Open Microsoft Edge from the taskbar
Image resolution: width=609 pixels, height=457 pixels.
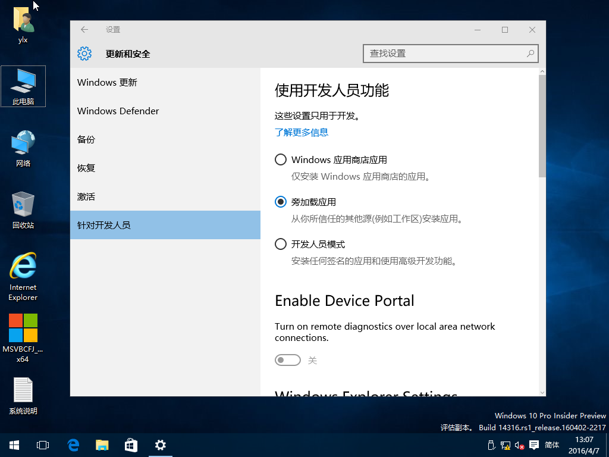pos(73,445)
